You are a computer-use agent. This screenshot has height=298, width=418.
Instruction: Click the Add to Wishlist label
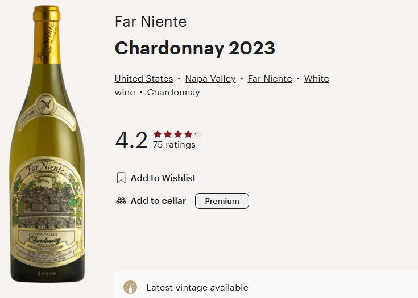[163, 178]
